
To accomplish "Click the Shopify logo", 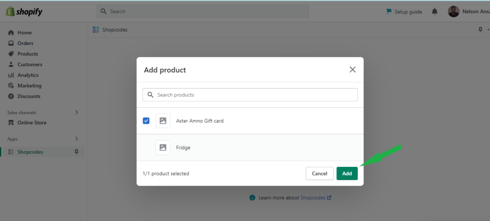I will pyautogui.click(x=24, y=11).
